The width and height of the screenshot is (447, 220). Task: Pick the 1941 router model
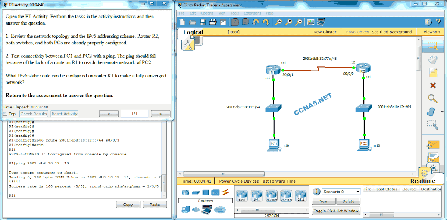[256, 196]
